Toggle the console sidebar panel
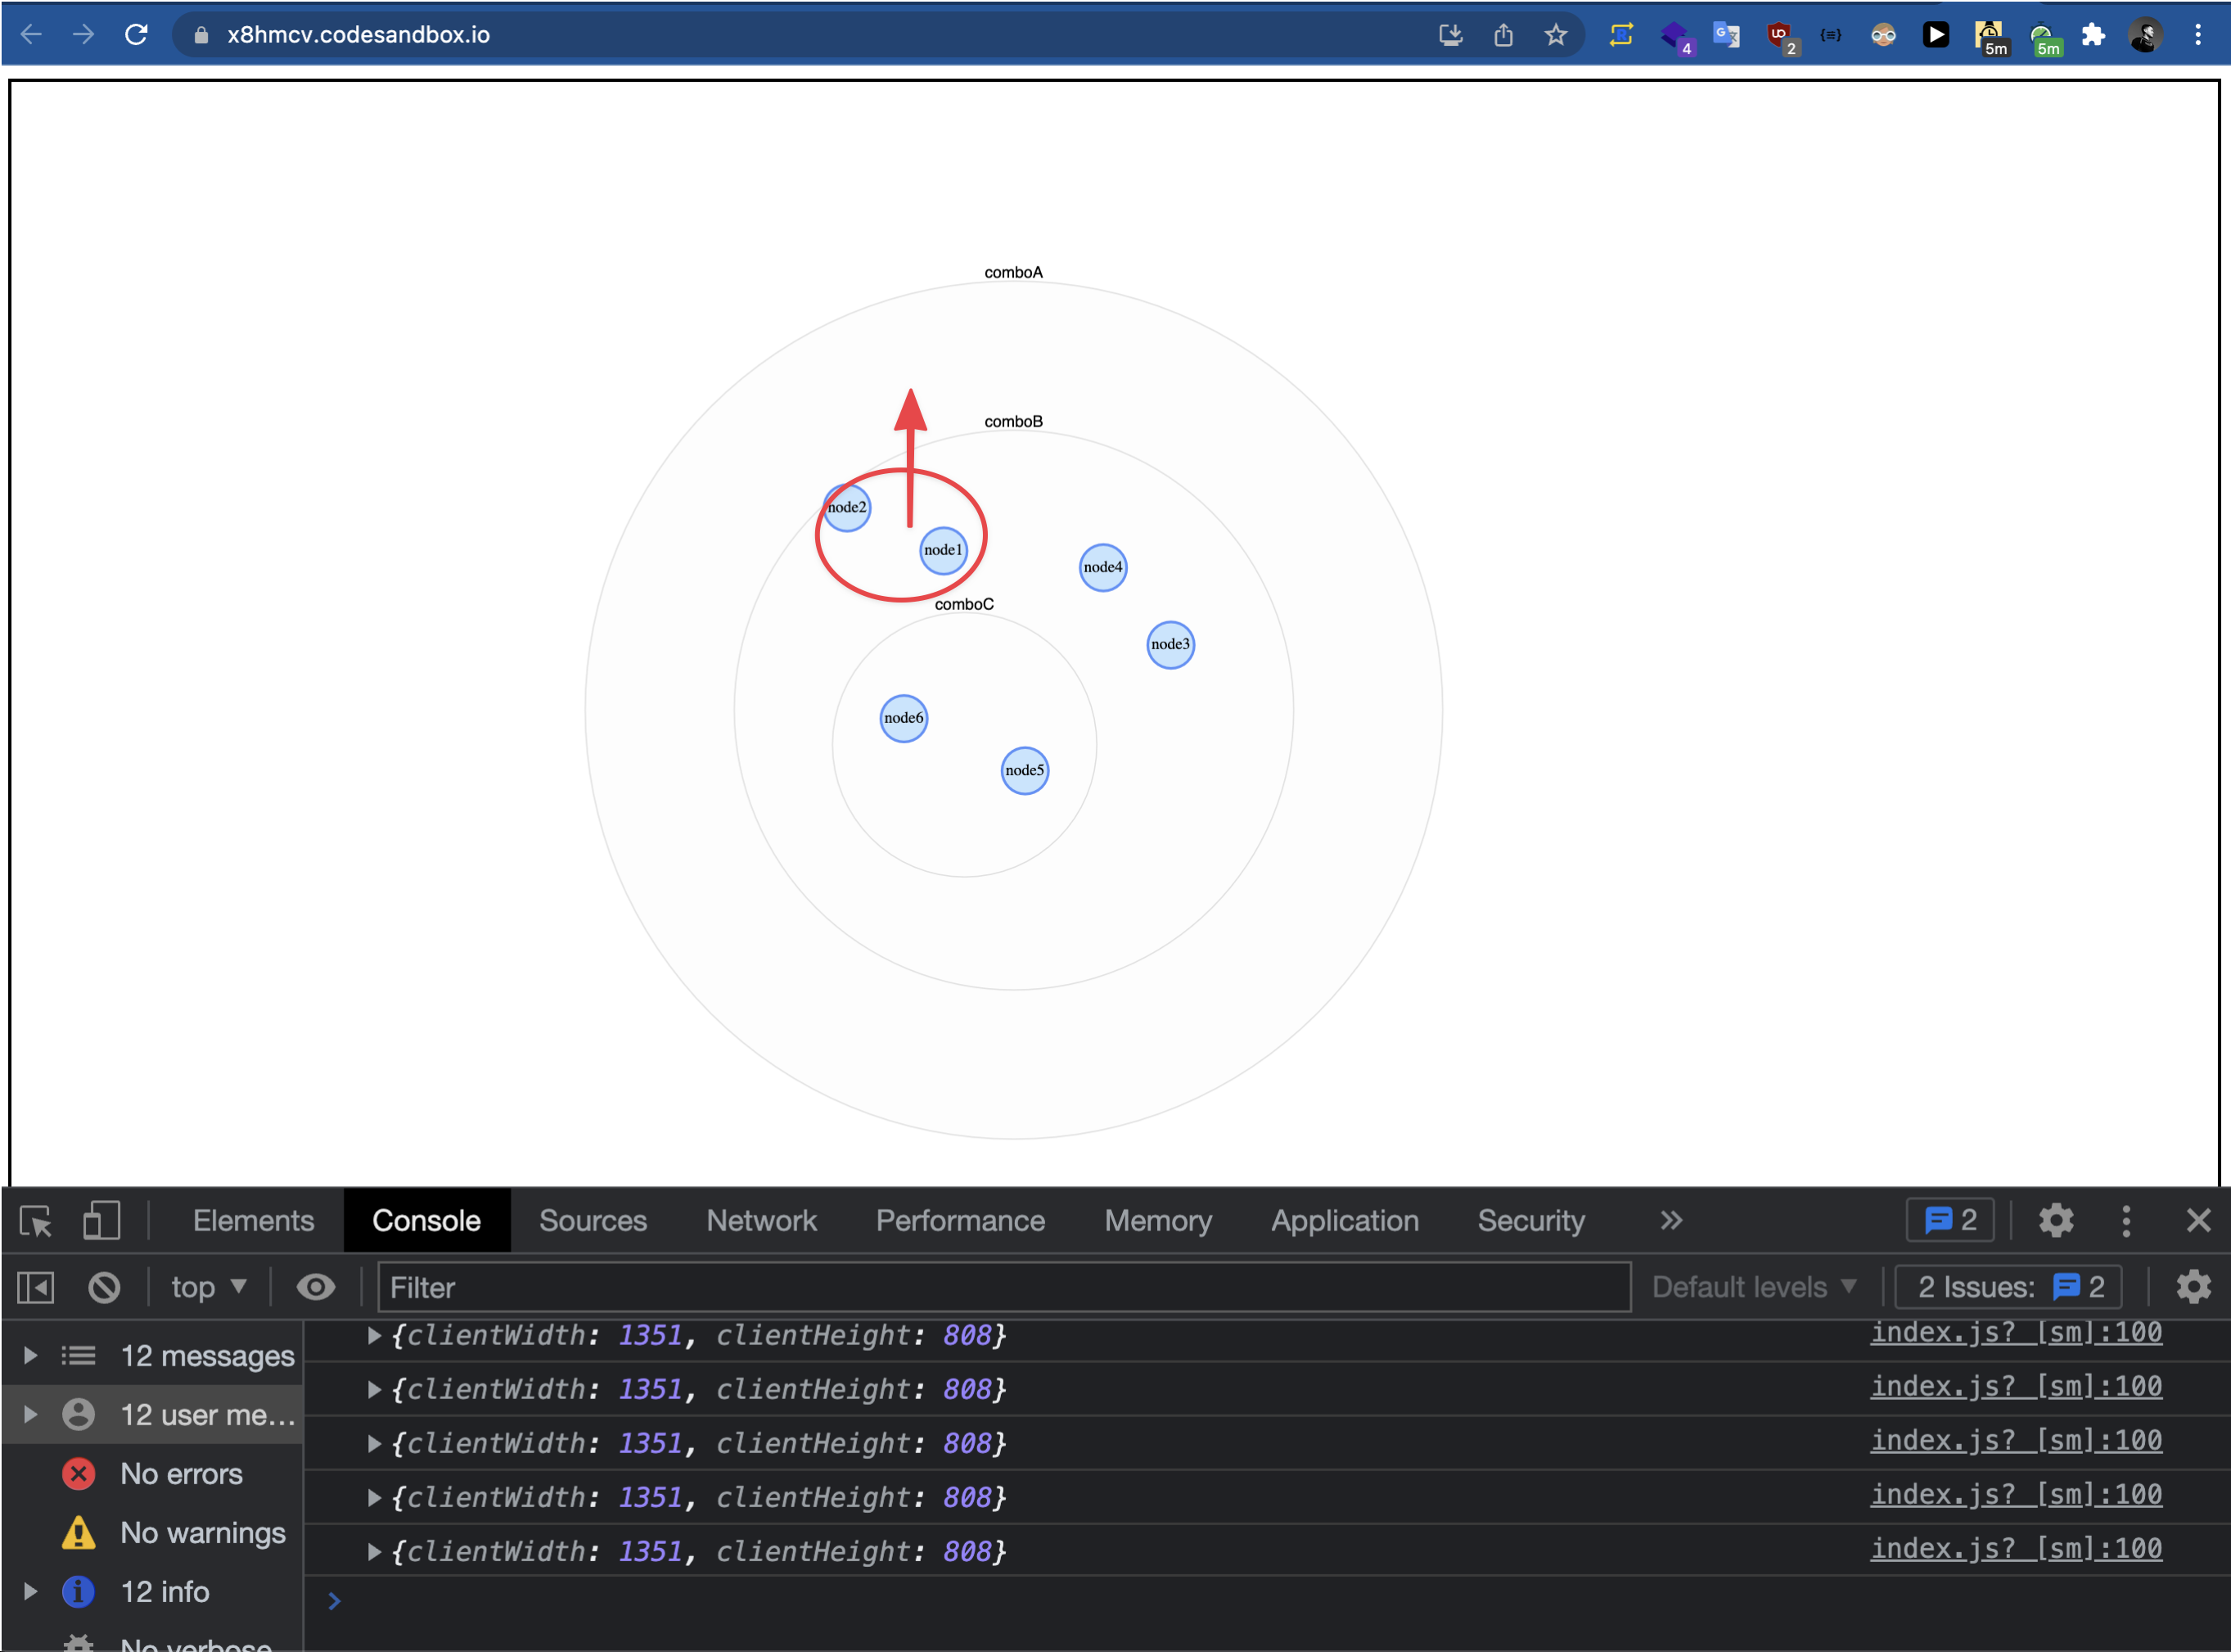 35,1287
